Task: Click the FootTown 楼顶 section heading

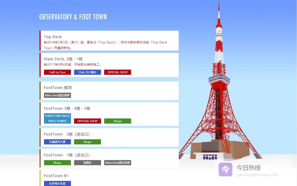Action: coord(58,88)
